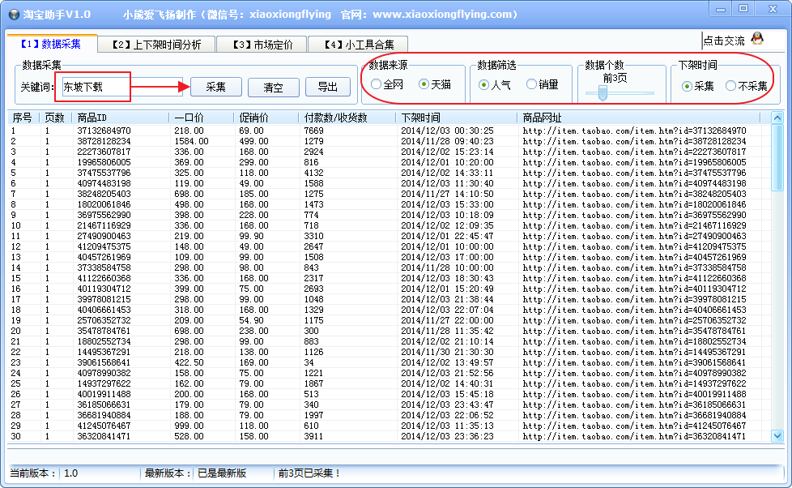The width and height of the screenshot is (792, 488).
Task: Switch to 【1】数据采集 tab
Action: pyautogui.click(x=51, y=44)
